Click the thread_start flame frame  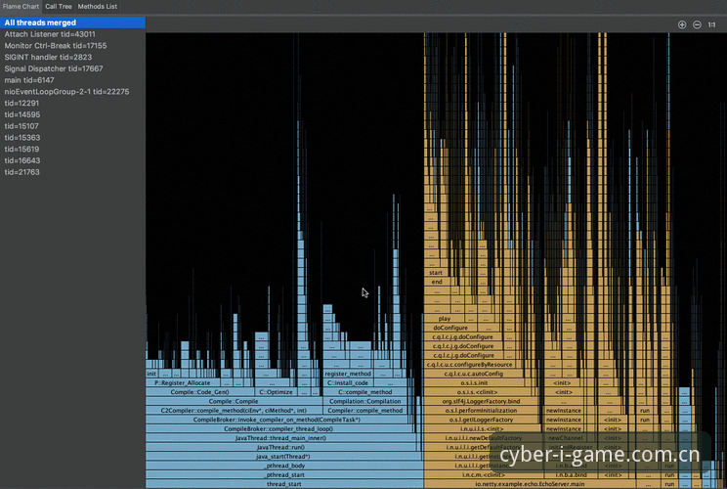click(284, 484)
